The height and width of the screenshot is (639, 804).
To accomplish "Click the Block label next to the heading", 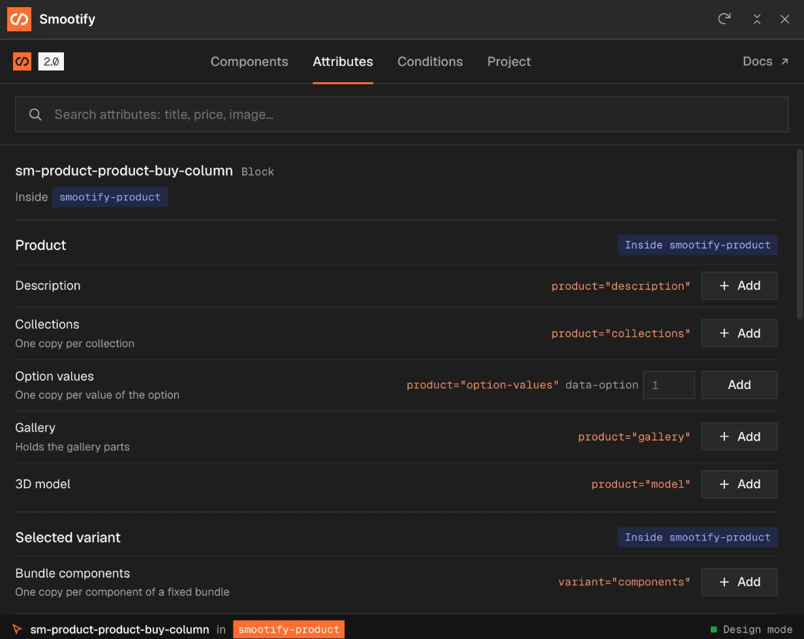I will point(258,172).
